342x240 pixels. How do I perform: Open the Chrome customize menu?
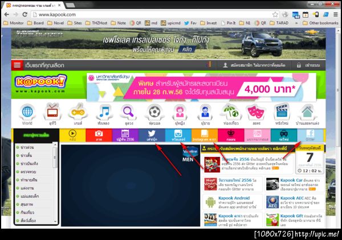[336, 15]
